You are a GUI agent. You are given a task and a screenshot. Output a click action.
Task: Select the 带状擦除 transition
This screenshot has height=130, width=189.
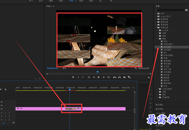click(167, 47)
